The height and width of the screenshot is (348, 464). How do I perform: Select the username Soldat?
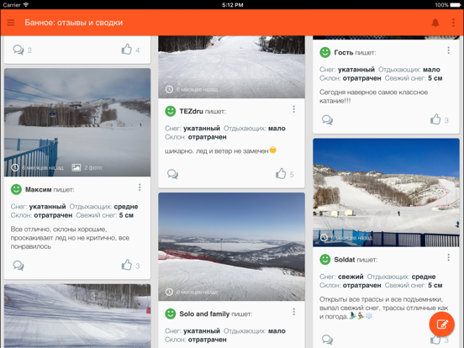(x=345, y=260)
